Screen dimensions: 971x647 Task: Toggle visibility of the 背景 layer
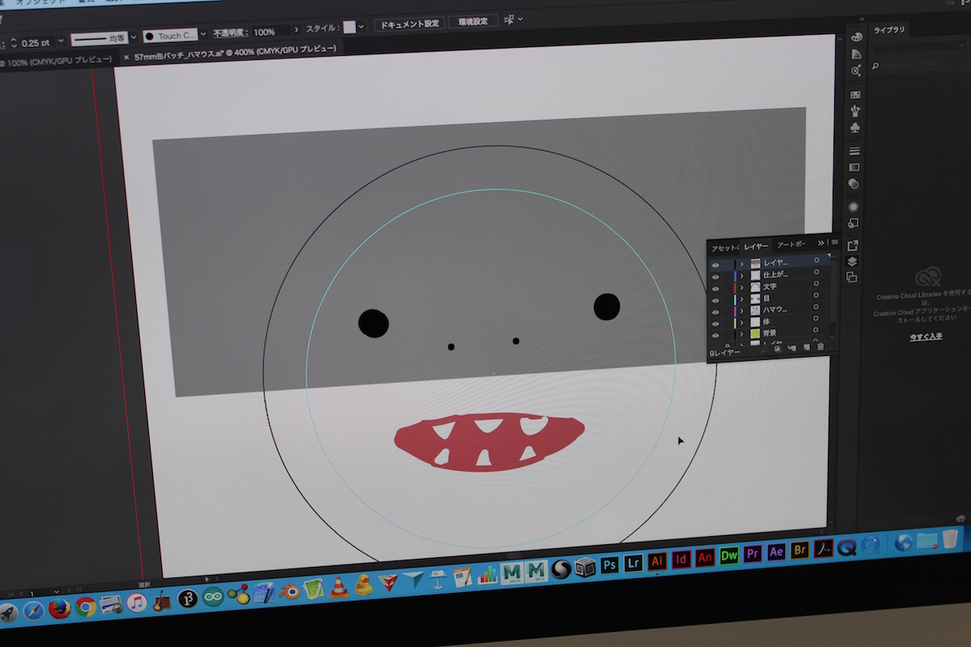(x=715, y=334)
